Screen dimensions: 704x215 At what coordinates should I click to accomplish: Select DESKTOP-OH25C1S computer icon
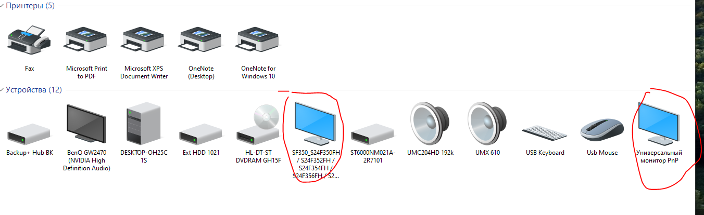click(x=144, y=125)
